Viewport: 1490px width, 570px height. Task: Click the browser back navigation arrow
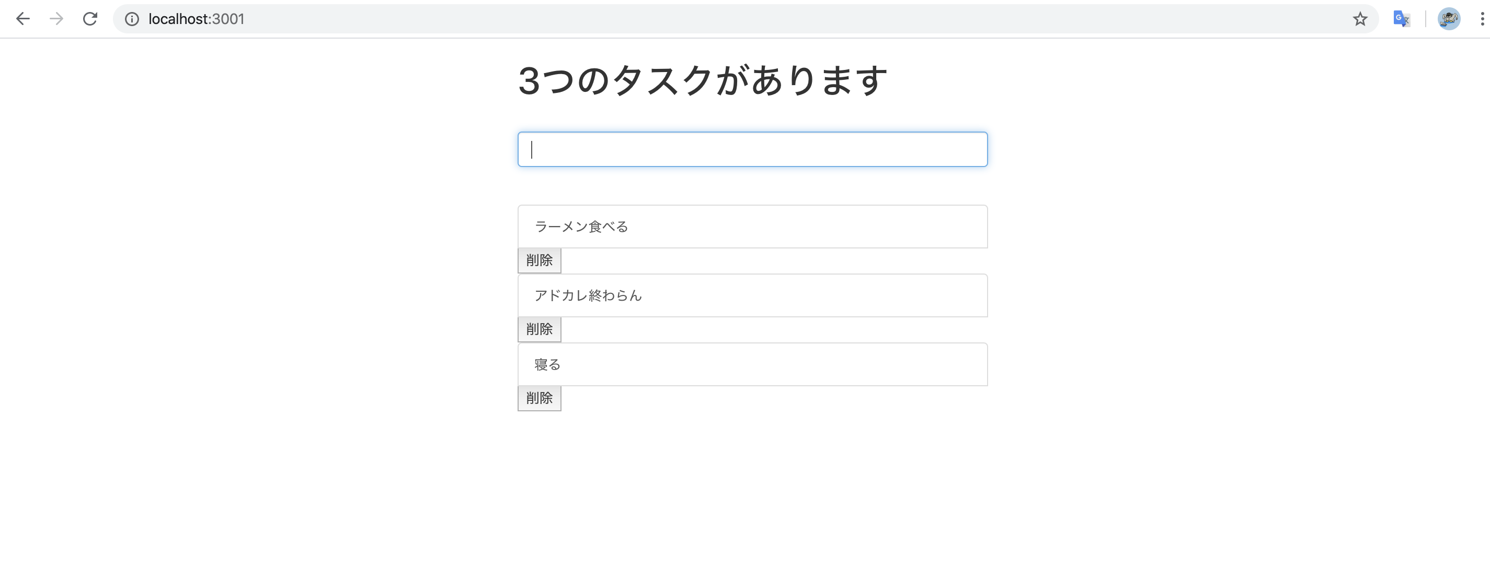23,18
